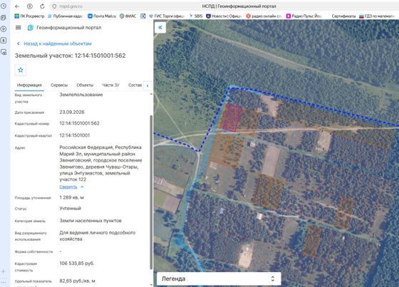The image size is (399, 287).
Task: Open the ЛК Росреестр bookmark
Action: (x=29, y=16)
